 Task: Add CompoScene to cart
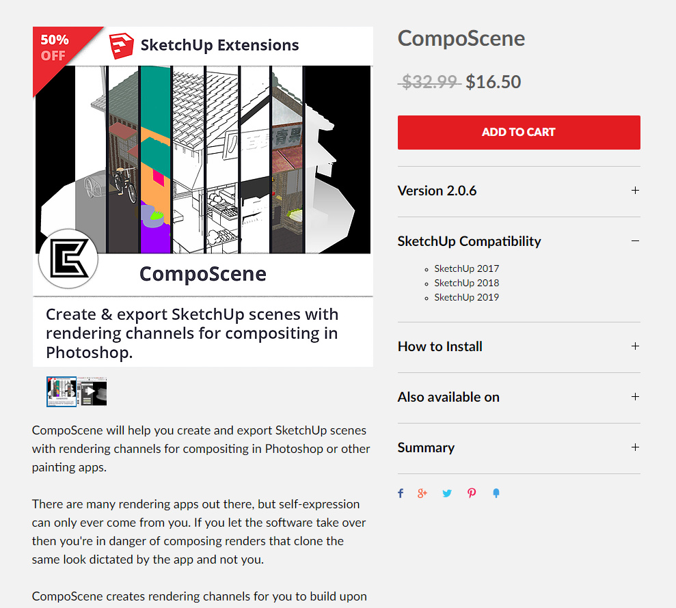point(519,133)
